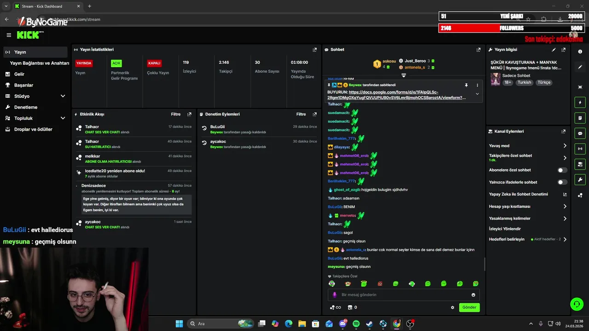Toggle Yalnızca ifadelerle sohbet switch
The image size is (589, 331).
pyautogui.click(x=562, y=182)
